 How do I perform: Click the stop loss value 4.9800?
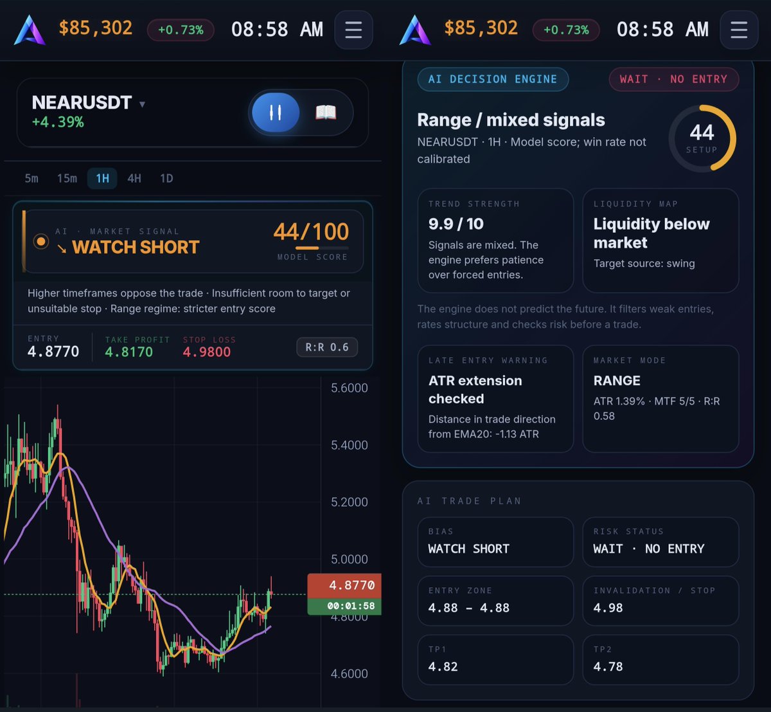206,352
